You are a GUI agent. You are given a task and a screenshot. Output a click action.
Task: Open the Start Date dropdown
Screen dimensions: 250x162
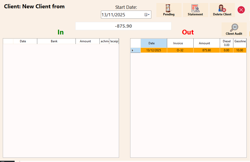149,15
